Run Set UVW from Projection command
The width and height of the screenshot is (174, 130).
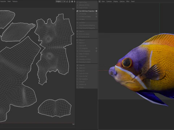87,11
